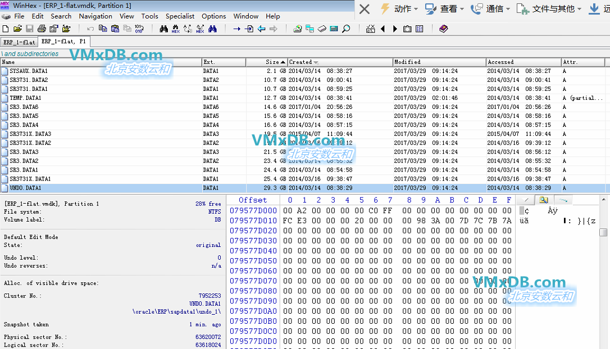Viewport: 610px width, 349px height.
Task: Click the Open RAM chip icon
Action: pos(322,29)
